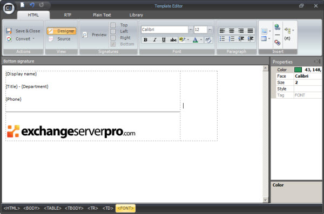This screenshot has width=324, height=214.
Task: Insert a horizontal line
Action: [x=278, y=34]
